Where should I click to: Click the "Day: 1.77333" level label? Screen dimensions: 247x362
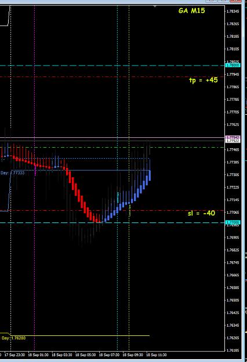tap(12, 173)
